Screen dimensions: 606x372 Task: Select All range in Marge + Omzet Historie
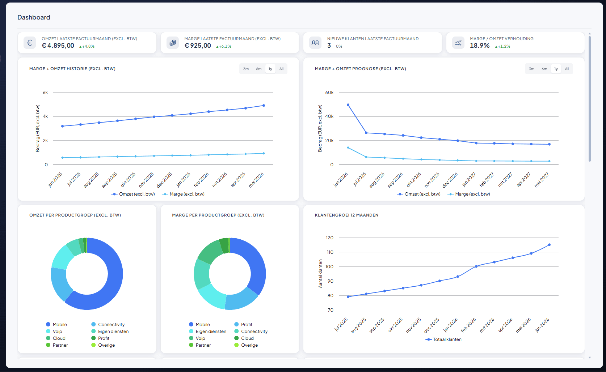coord(281,69)
